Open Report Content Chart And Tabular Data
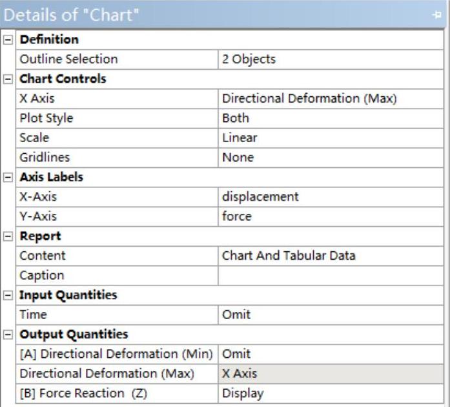This screenshot has height=407, width=450. click(332, 256)
